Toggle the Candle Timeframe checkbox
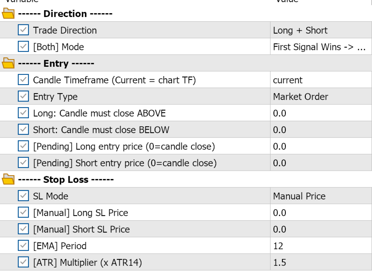This screenshot has height=273, width=372. [x=24, y=80]
